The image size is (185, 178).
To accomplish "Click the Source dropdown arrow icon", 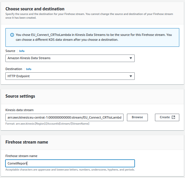I will (131, 58).
